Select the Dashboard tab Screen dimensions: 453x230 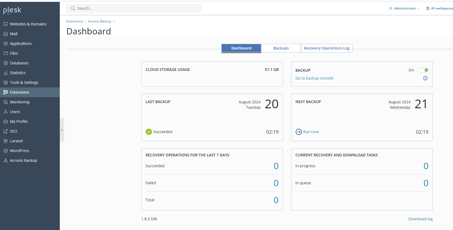tap(241, 48)
